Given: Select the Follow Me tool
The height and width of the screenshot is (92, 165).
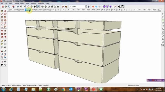Looking at the screenshot, I should [x=5, y=34].
